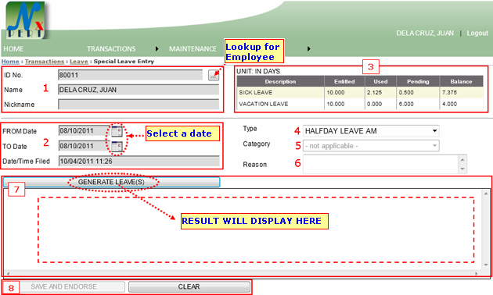Click the Logout link

click(x=477, y=33)
